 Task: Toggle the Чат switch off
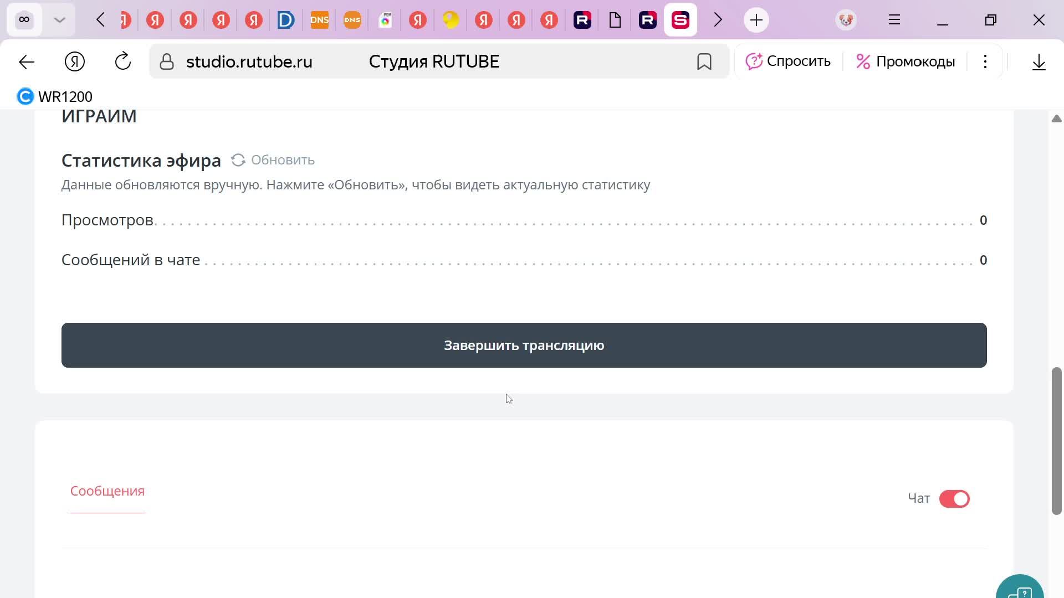pyautogui.click(x=954, y=499)
